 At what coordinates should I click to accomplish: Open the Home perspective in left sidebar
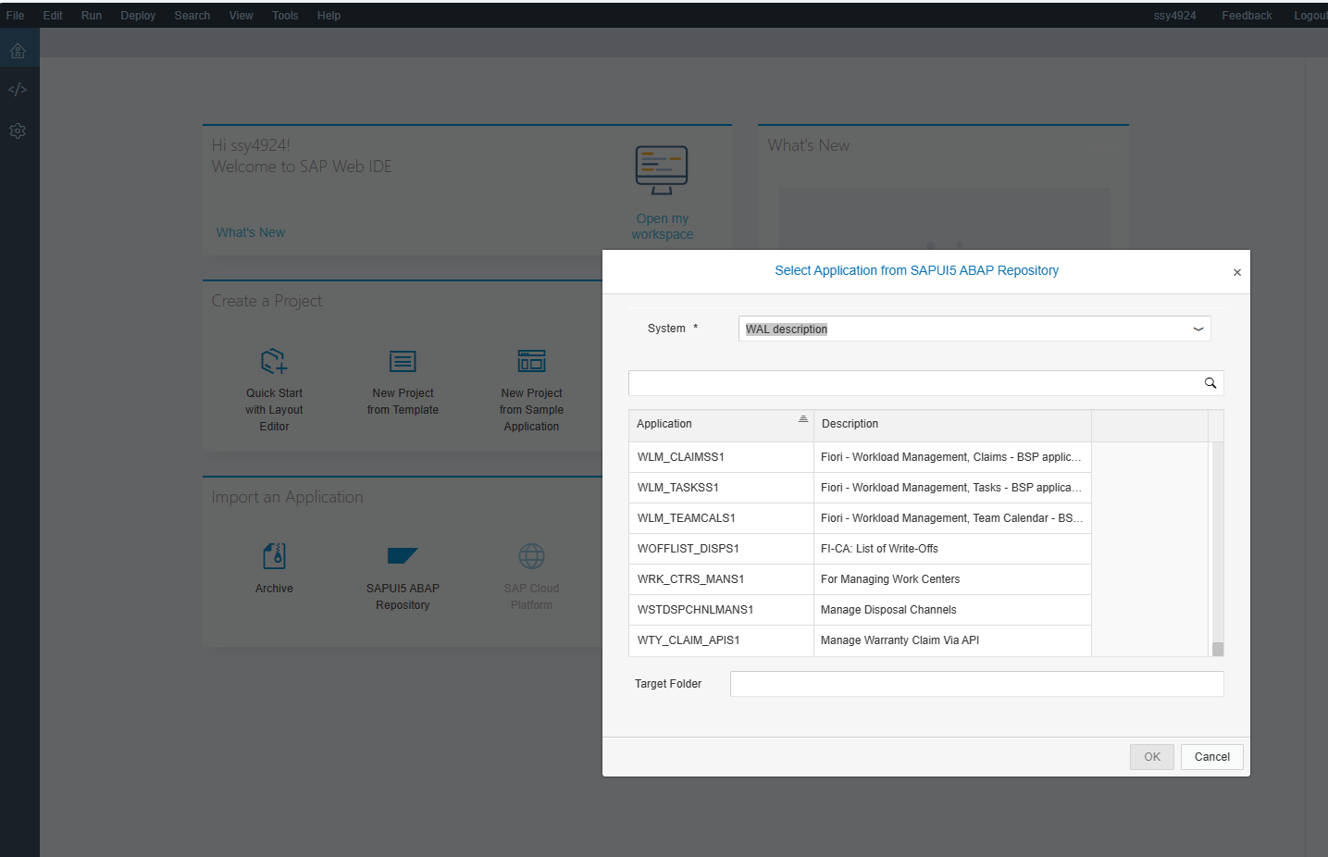pyautogui.click(x=18, y=51)
